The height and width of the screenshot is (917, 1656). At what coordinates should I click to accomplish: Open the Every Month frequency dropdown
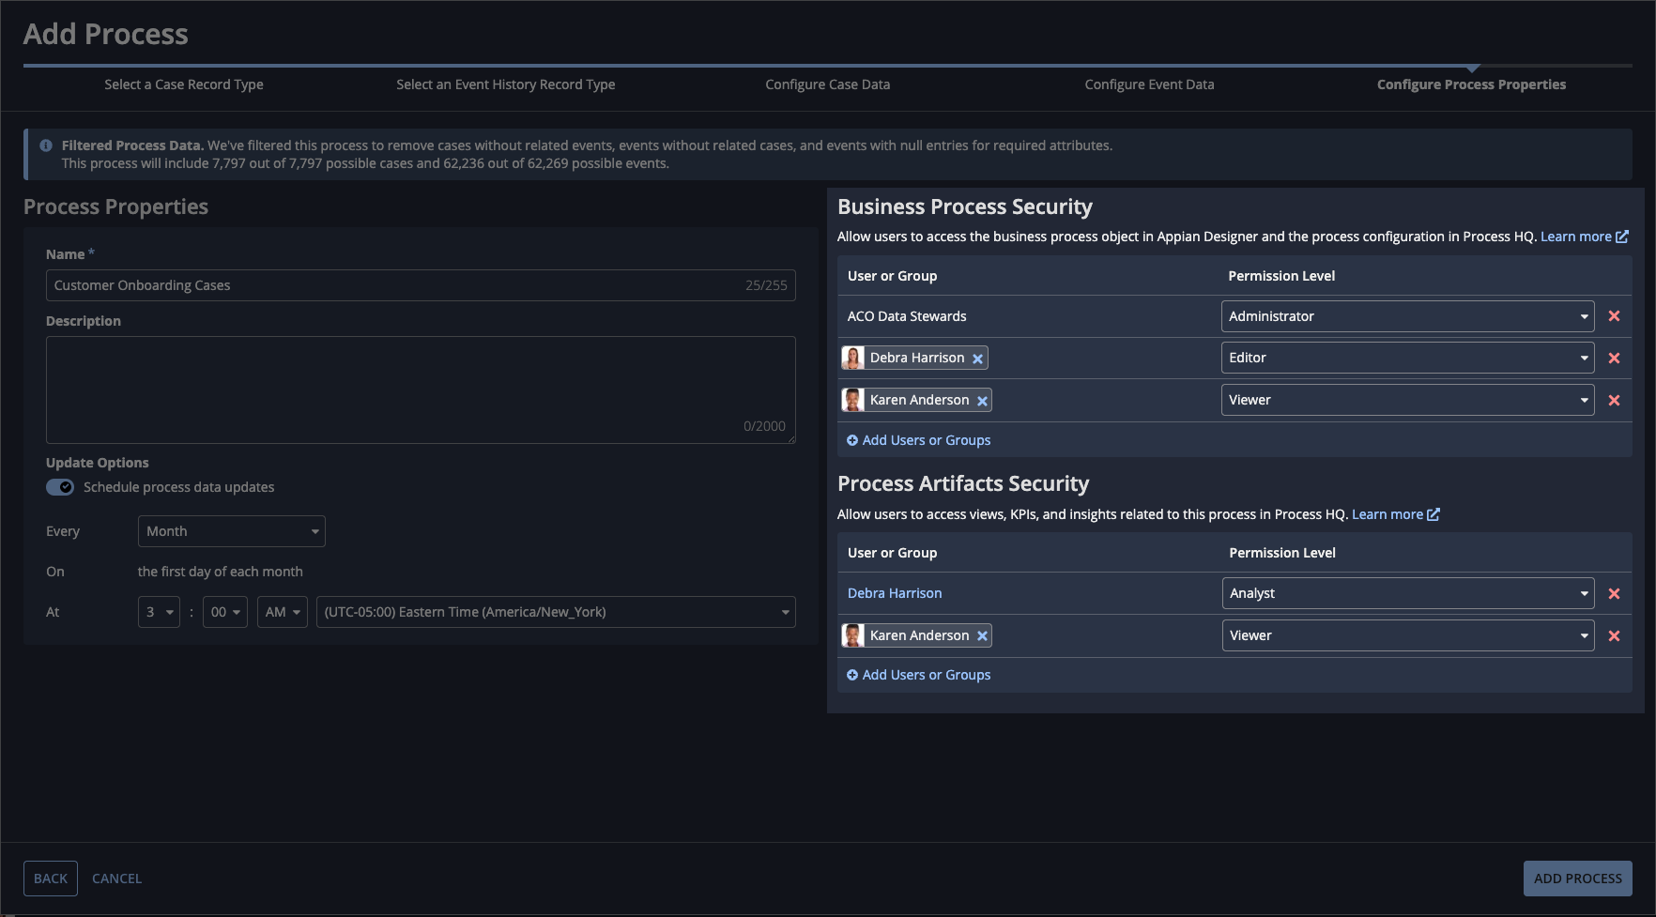pos(232,531)
